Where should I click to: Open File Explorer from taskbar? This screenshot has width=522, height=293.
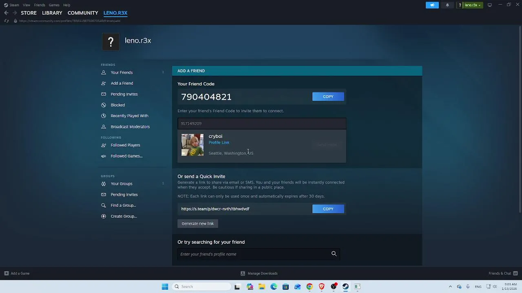coord(262,286)
